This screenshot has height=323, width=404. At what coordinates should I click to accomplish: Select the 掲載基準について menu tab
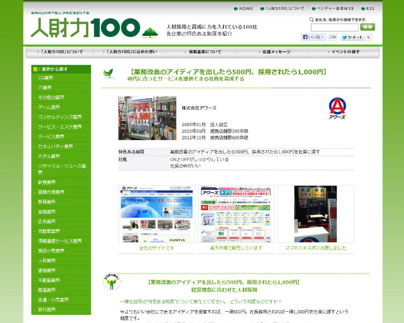pos(203,52)
